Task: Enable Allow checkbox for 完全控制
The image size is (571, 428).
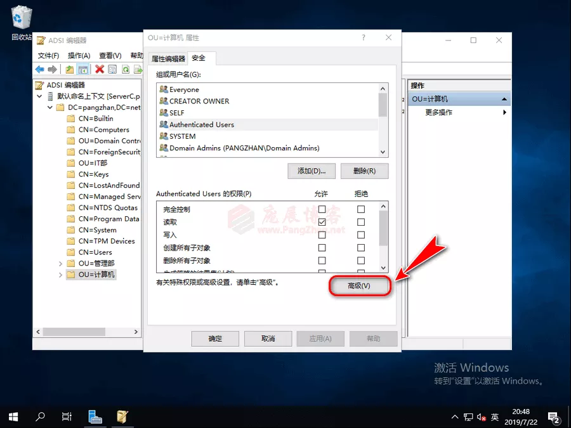Action: click(322, 209)
